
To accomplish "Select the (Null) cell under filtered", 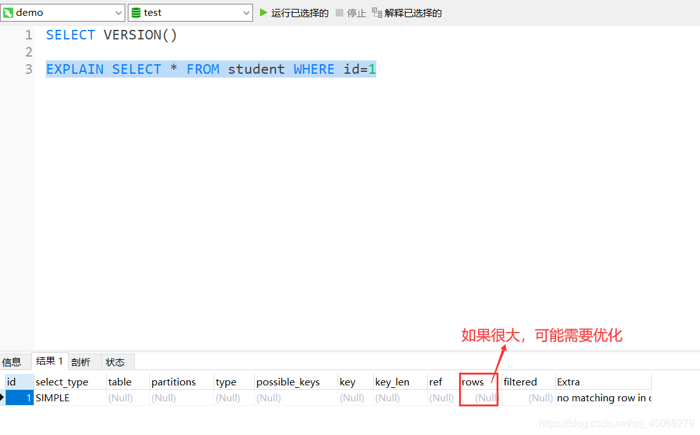I will (528, 397).
